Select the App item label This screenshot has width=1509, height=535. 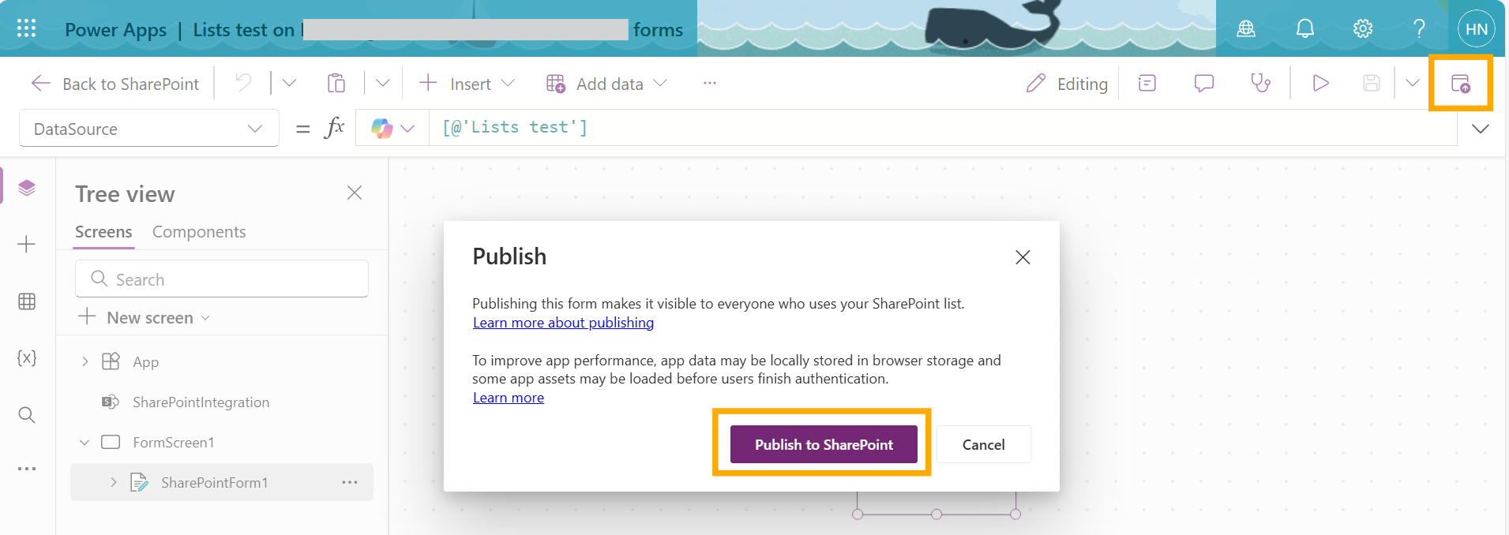tap(146, 362)
